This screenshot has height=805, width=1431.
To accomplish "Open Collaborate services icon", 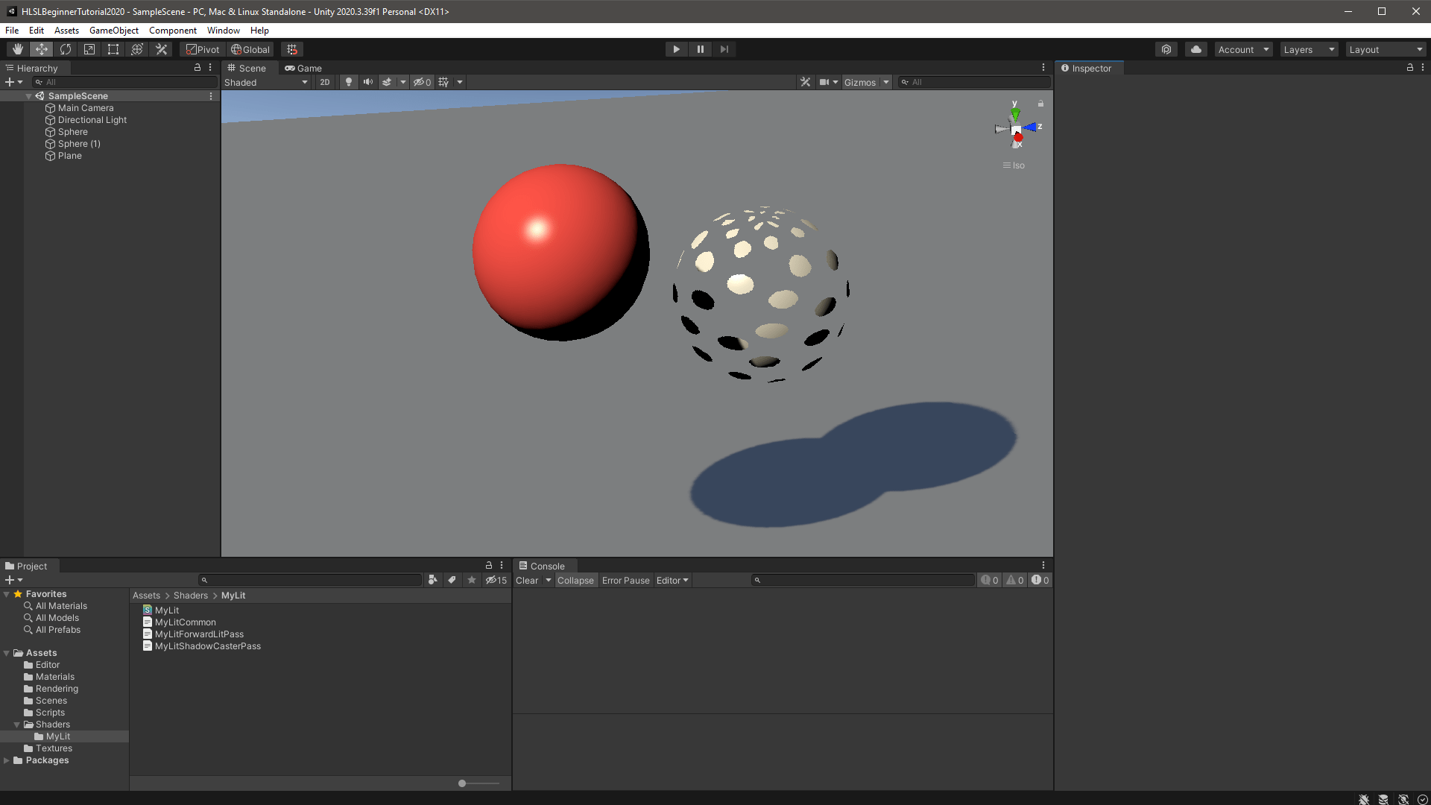I will click(x=1166, y=49).
